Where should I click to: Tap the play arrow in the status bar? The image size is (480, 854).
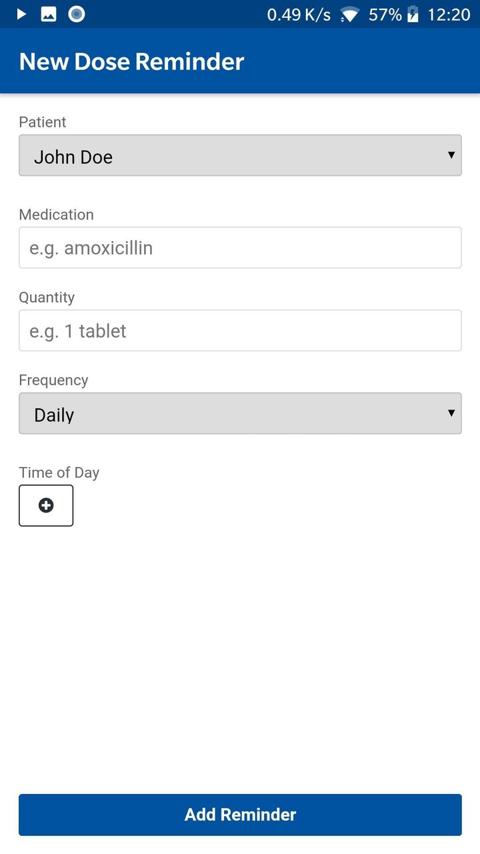click(x=21, y=13)
